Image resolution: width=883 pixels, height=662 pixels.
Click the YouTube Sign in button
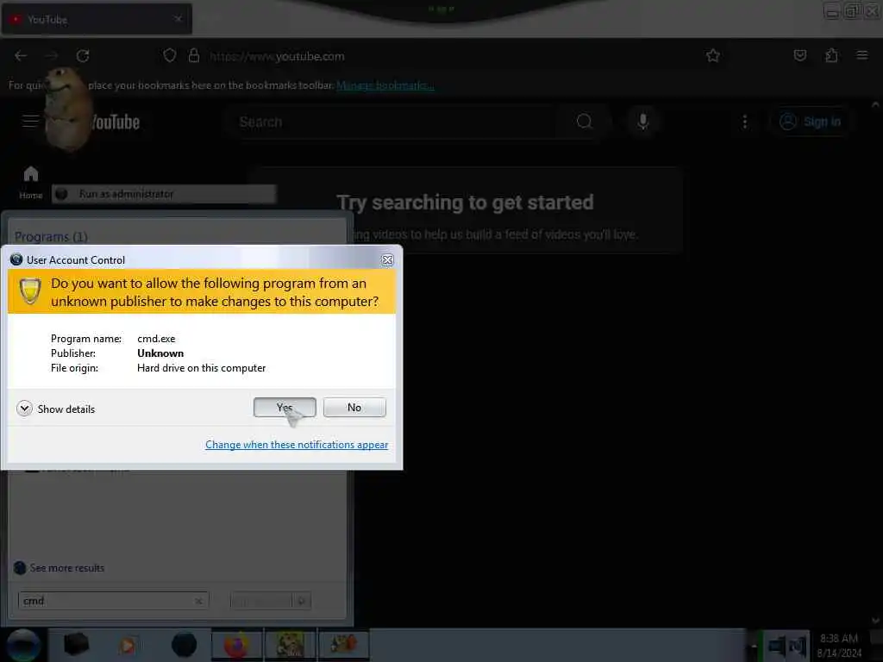pos(811,122)
